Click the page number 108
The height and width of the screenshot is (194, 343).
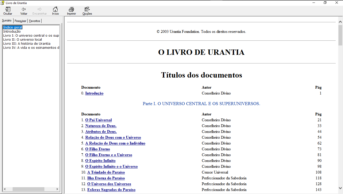[318, 172]
